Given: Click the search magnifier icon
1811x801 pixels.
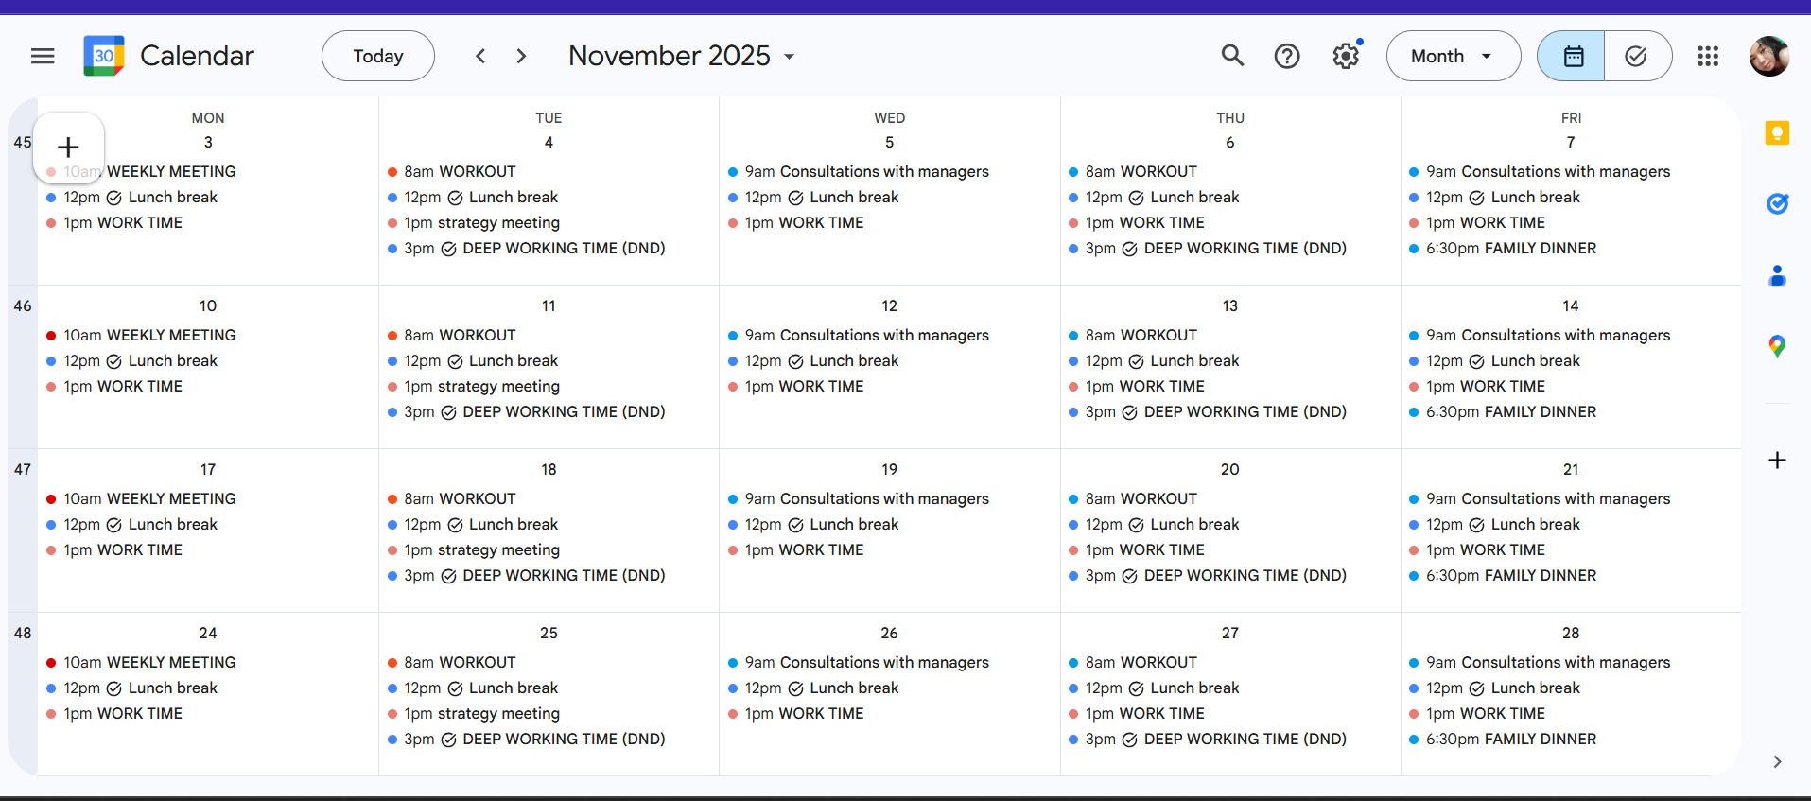Looking at the screenshot, I should click(1232, 56).
